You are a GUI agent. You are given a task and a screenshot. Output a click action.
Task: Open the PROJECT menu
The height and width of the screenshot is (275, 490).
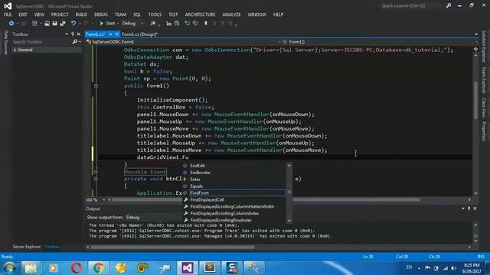(x=60, y=15)
